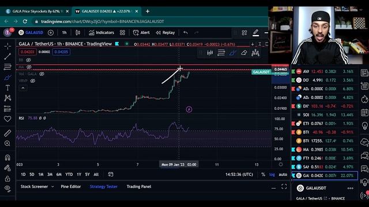Viewport: 369px width, 207px height.
Task: Set the 3M date range
Action: 50,174
